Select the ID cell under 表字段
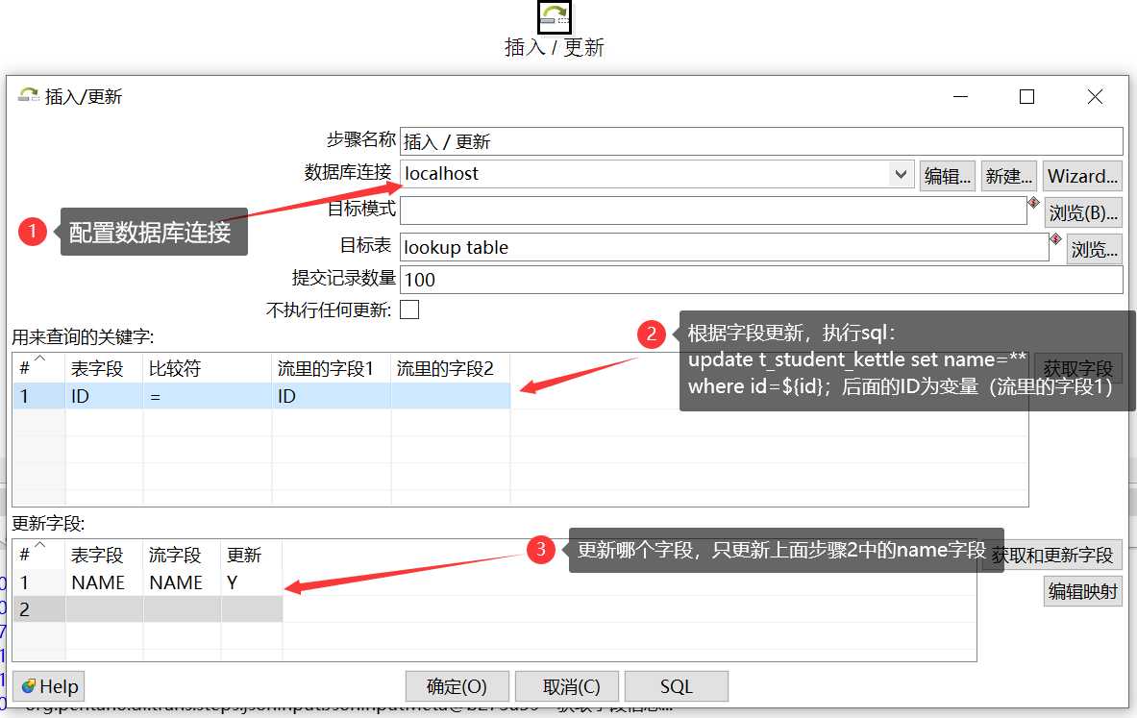The width and height of the screenshot is (1137, 718). (x=104, y=396)
